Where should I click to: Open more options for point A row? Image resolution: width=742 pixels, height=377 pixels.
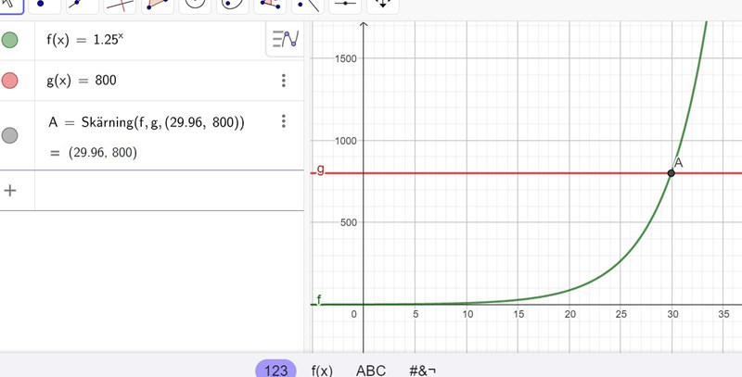284,121
